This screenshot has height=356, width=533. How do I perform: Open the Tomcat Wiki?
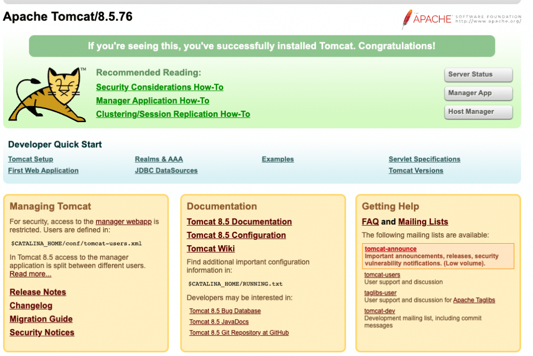click(211, 249)
